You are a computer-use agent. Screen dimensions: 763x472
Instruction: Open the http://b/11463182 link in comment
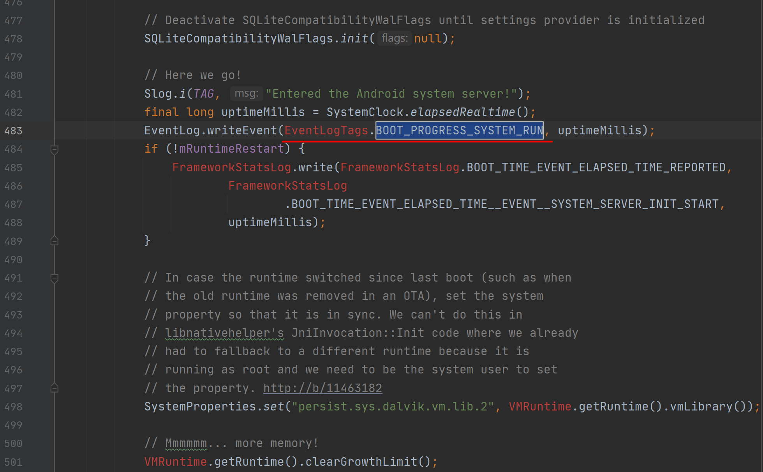pyautogui.click(x=322, y=388)
